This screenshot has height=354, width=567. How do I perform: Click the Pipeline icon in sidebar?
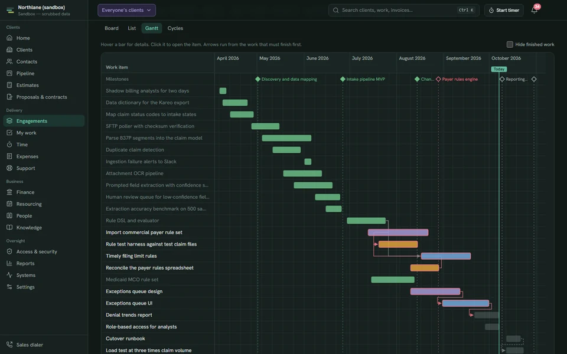[9, 73]
